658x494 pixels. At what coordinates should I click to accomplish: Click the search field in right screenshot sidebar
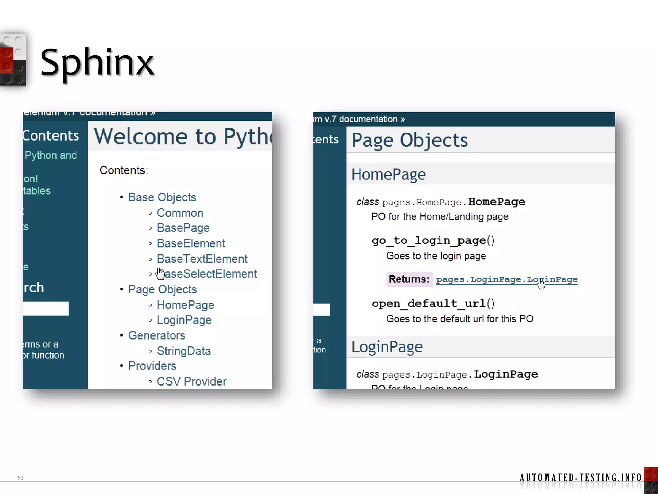click(322, 309)
